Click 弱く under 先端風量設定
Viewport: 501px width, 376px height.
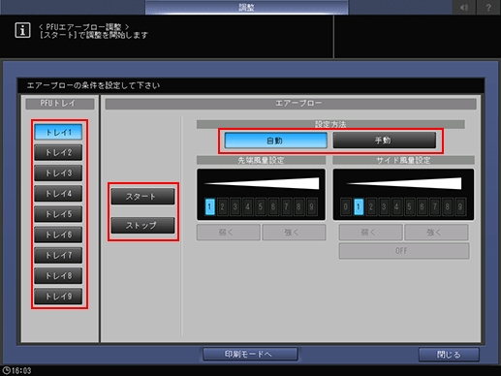228,233
